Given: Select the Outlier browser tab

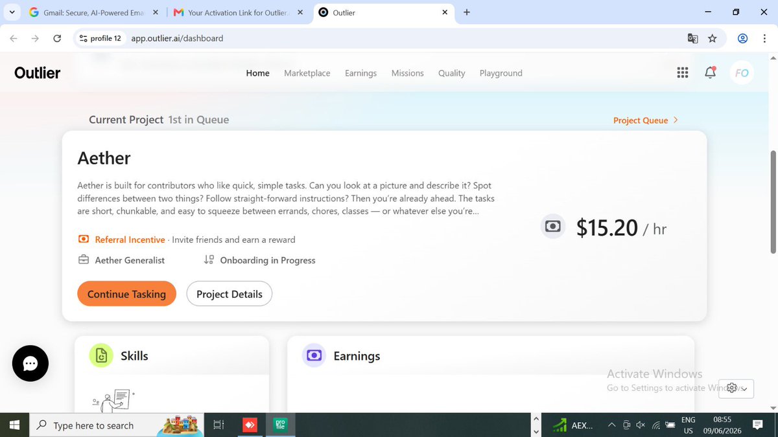Looking at the screenshot, I should 384,12.
